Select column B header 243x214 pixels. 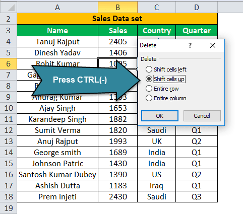coord(118,7)
